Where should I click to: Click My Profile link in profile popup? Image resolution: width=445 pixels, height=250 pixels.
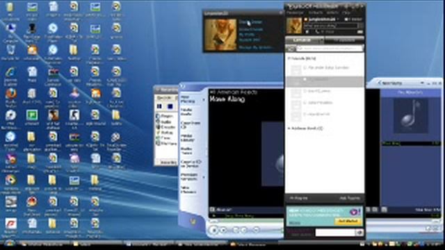pyautogui.click(x=246, y=35)
